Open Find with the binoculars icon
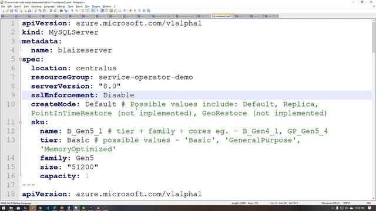376x211 pixels. click(61, 11)
